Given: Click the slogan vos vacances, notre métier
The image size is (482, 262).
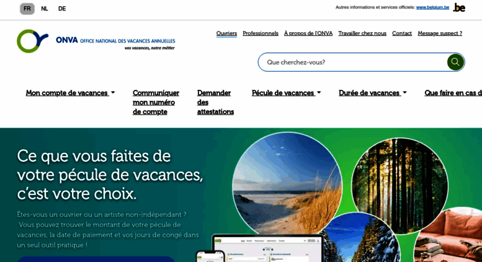Looking at the screenshot, I should (x=150, y=48).
